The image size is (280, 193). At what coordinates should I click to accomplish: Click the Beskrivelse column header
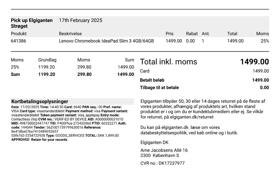pyautogui.click(x=70, y=34)
